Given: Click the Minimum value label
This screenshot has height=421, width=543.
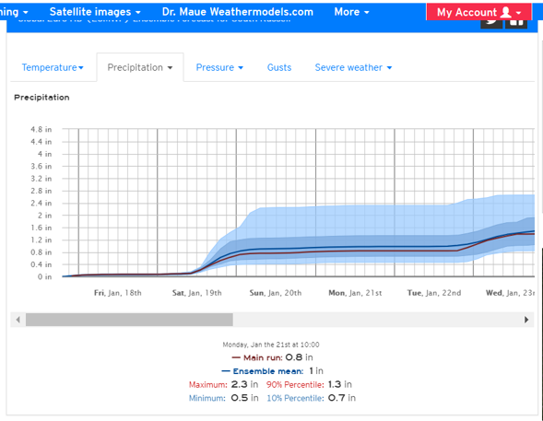Looking at the screenshot, I should pyautogui.click(x=207, y=398).
